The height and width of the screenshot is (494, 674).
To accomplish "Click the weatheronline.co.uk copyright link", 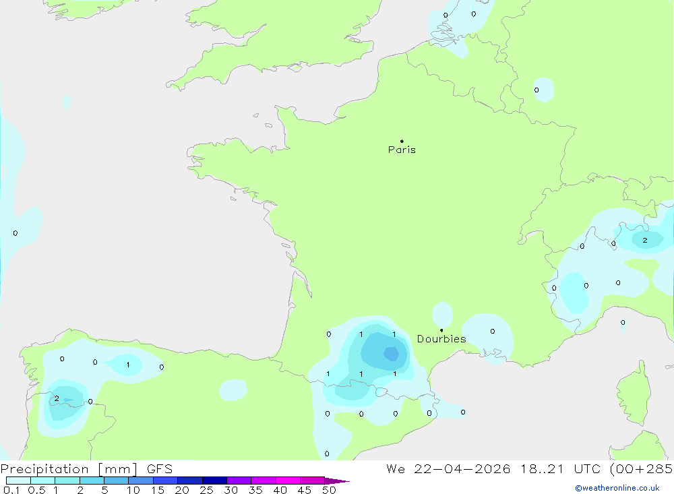I will 617,488.
